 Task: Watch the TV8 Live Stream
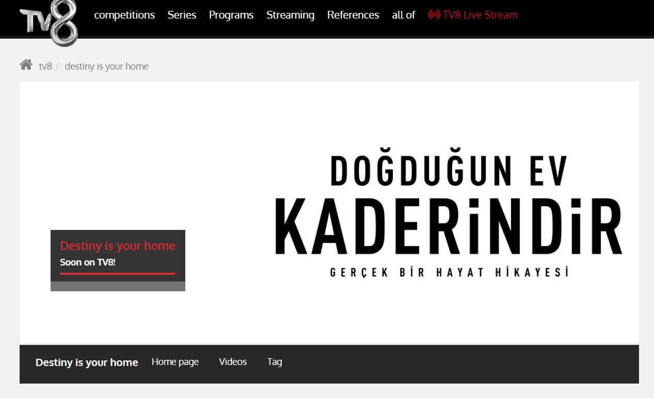[480, 15]
